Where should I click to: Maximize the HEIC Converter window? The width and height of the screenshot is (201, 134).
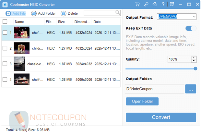[189, 4]
